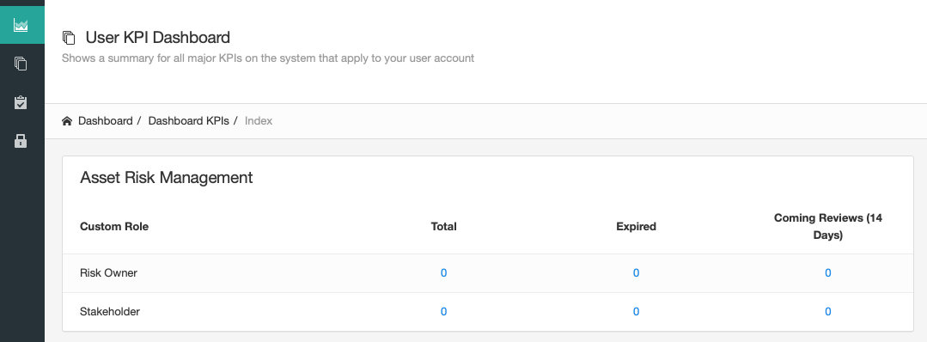Open Risk Owner Coming Reviews count
The image size is (927, 342).
point(827,272)
